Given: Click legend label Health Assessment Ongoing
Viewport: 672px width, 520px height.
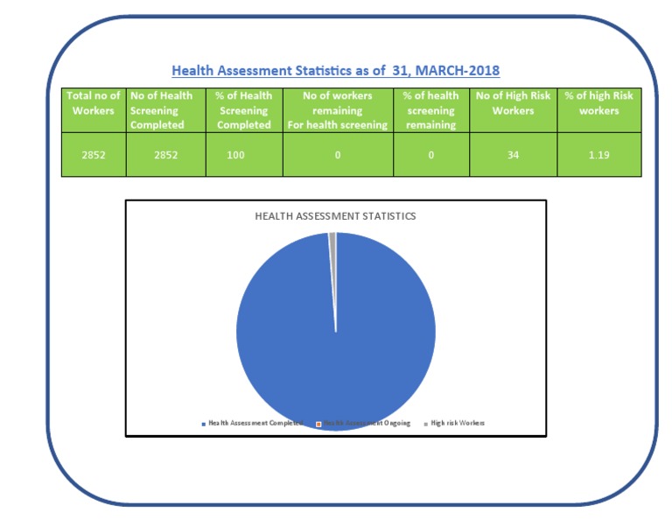Looking at the screenshot, I should (367, 423).
